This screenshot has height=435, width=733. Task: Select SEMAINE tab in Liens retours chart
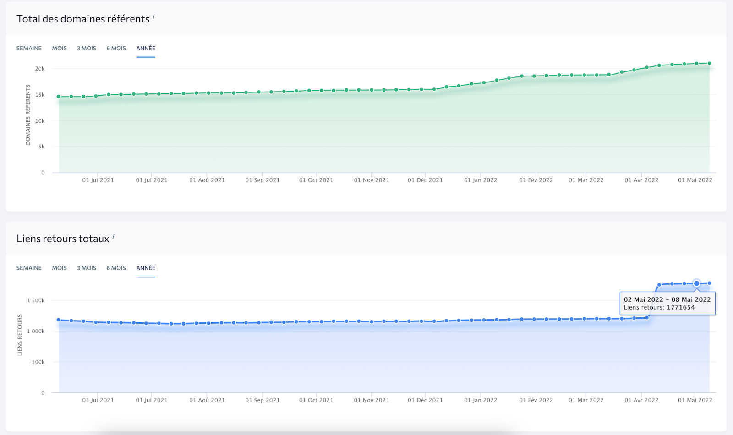29,268
